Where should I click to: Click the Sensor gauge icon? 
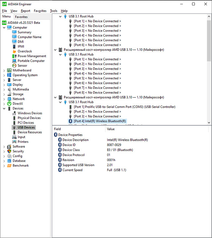pyautogui.click(x=14, y=65)
